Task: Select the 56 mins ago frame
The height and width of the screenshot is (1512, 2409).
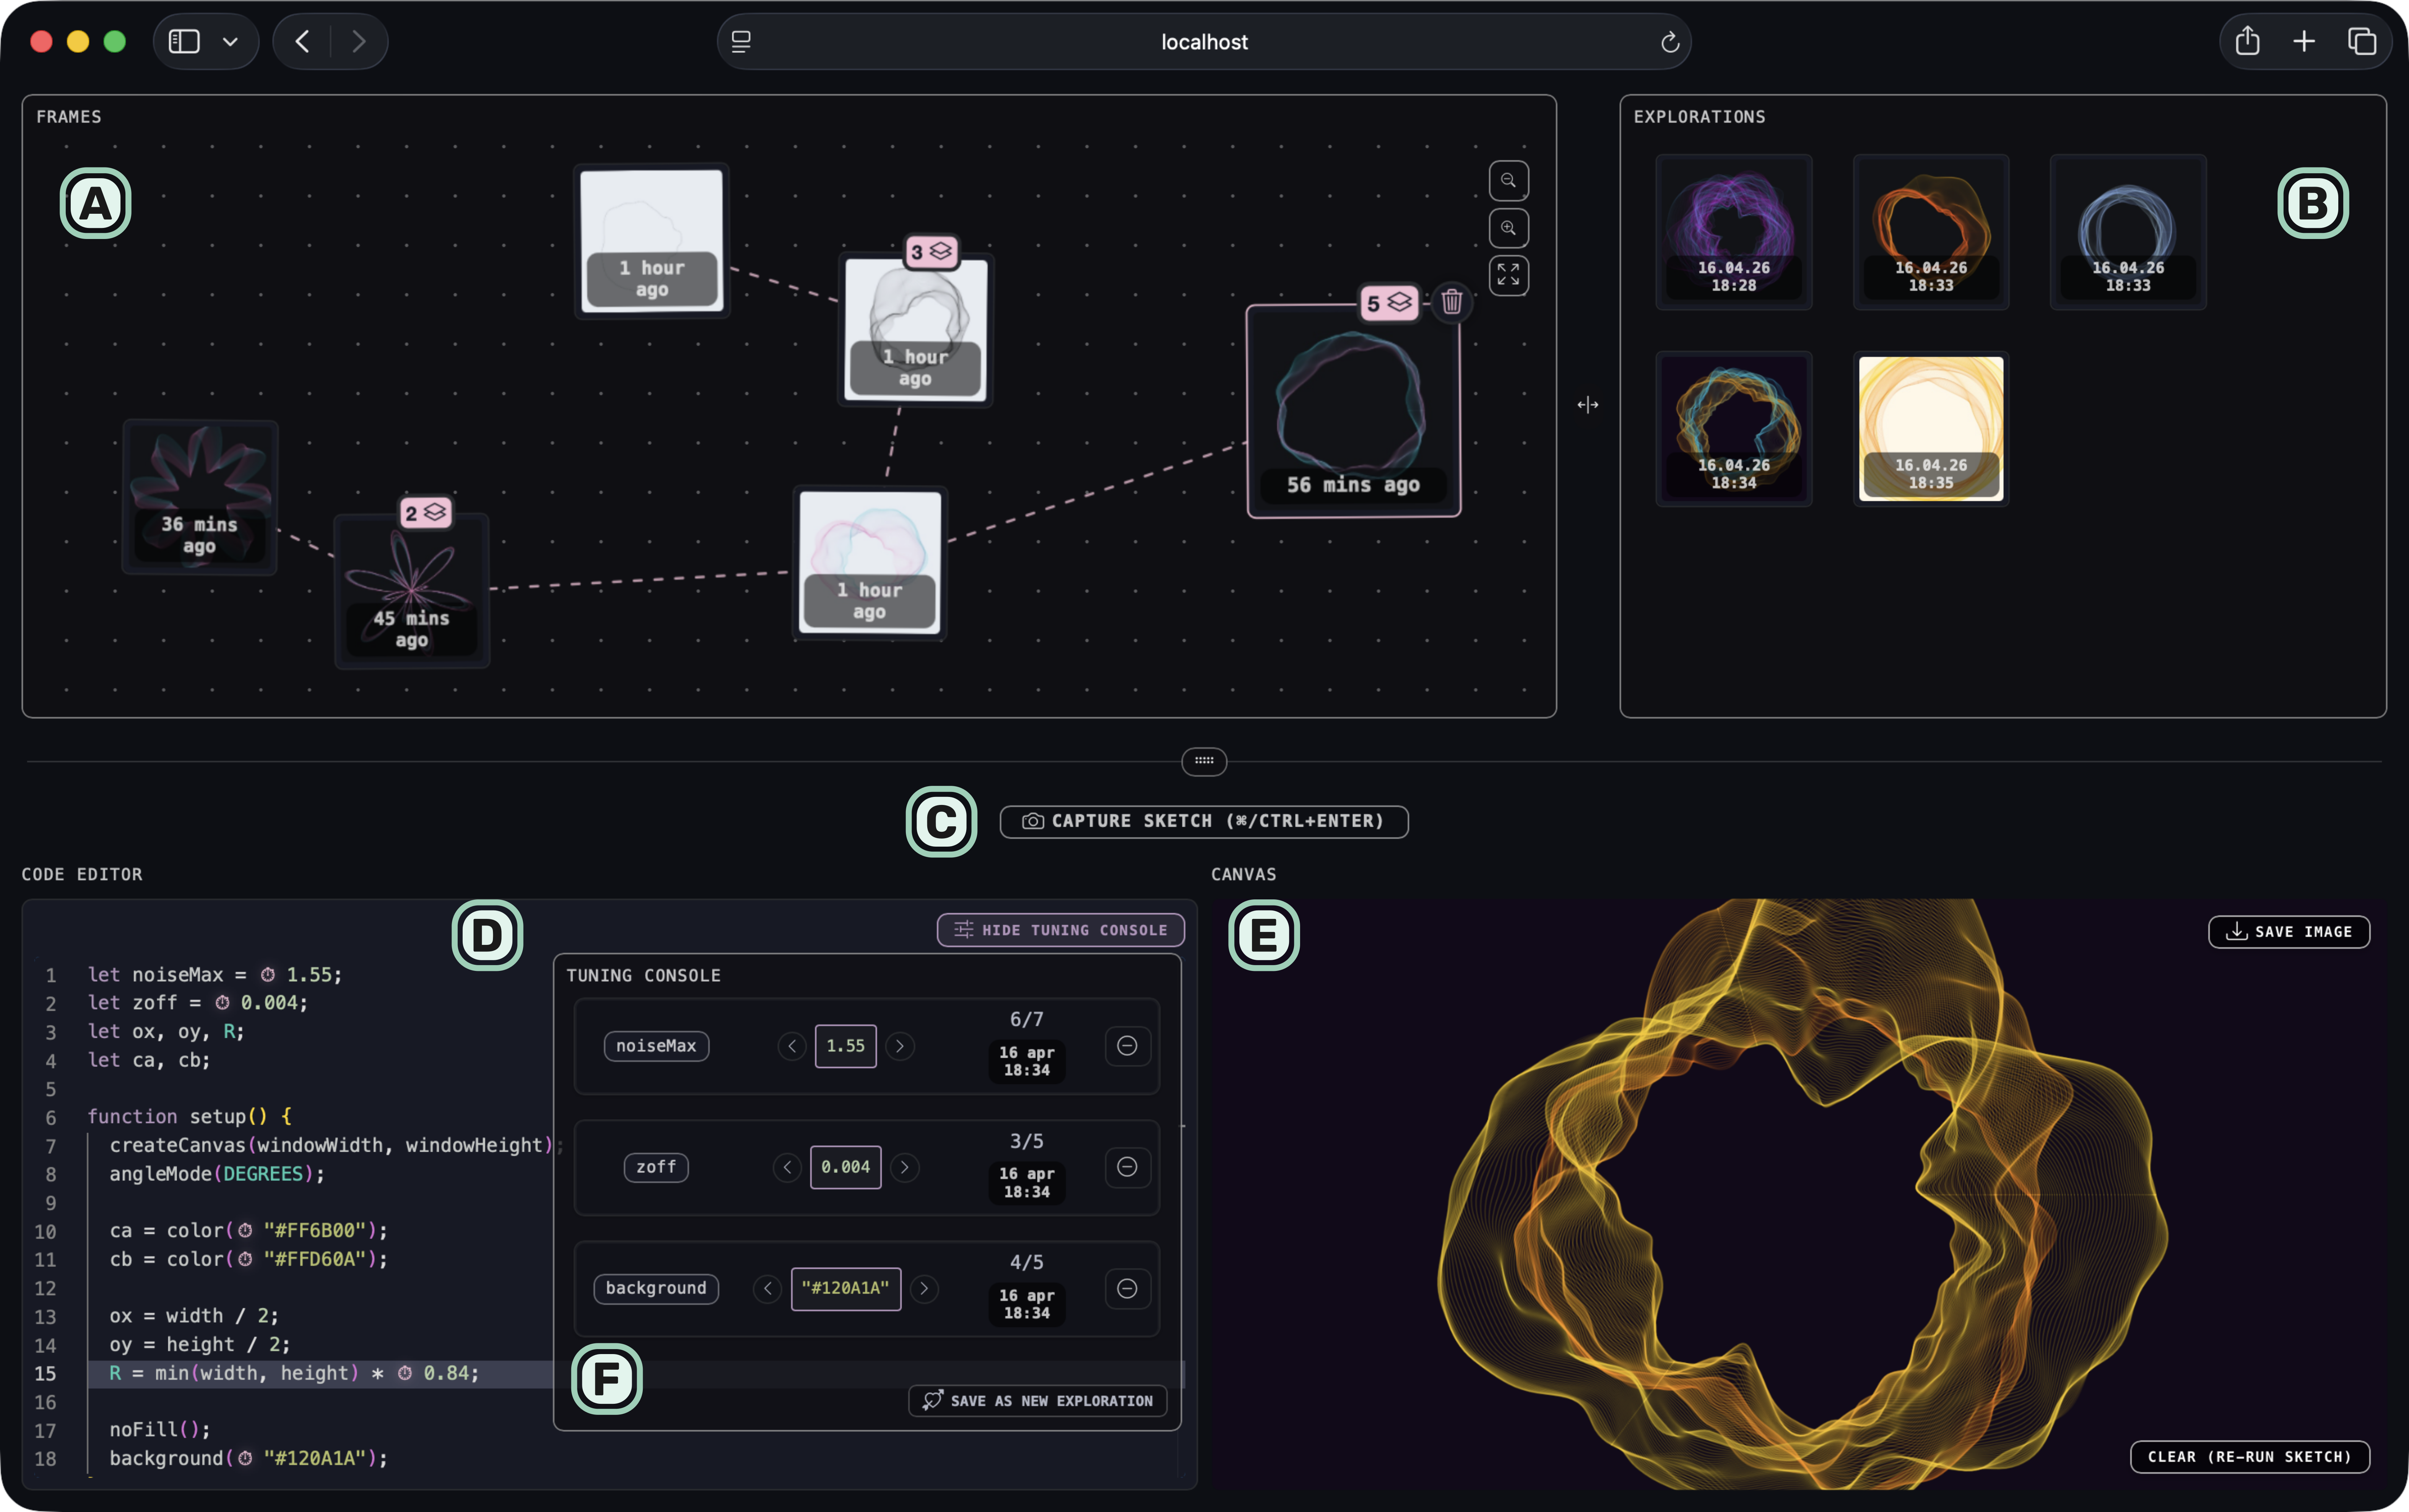Action: [x=1354, y=411]
